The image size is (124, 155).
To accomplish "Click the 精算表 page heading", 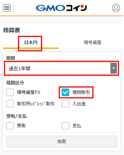I will click(12, 30).
